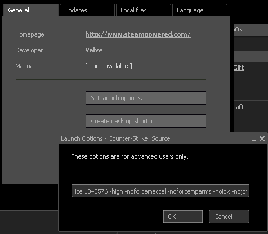Click the advanced users only warning text
Viewport: 268px width, 234px height.
[x=130, y=156]
